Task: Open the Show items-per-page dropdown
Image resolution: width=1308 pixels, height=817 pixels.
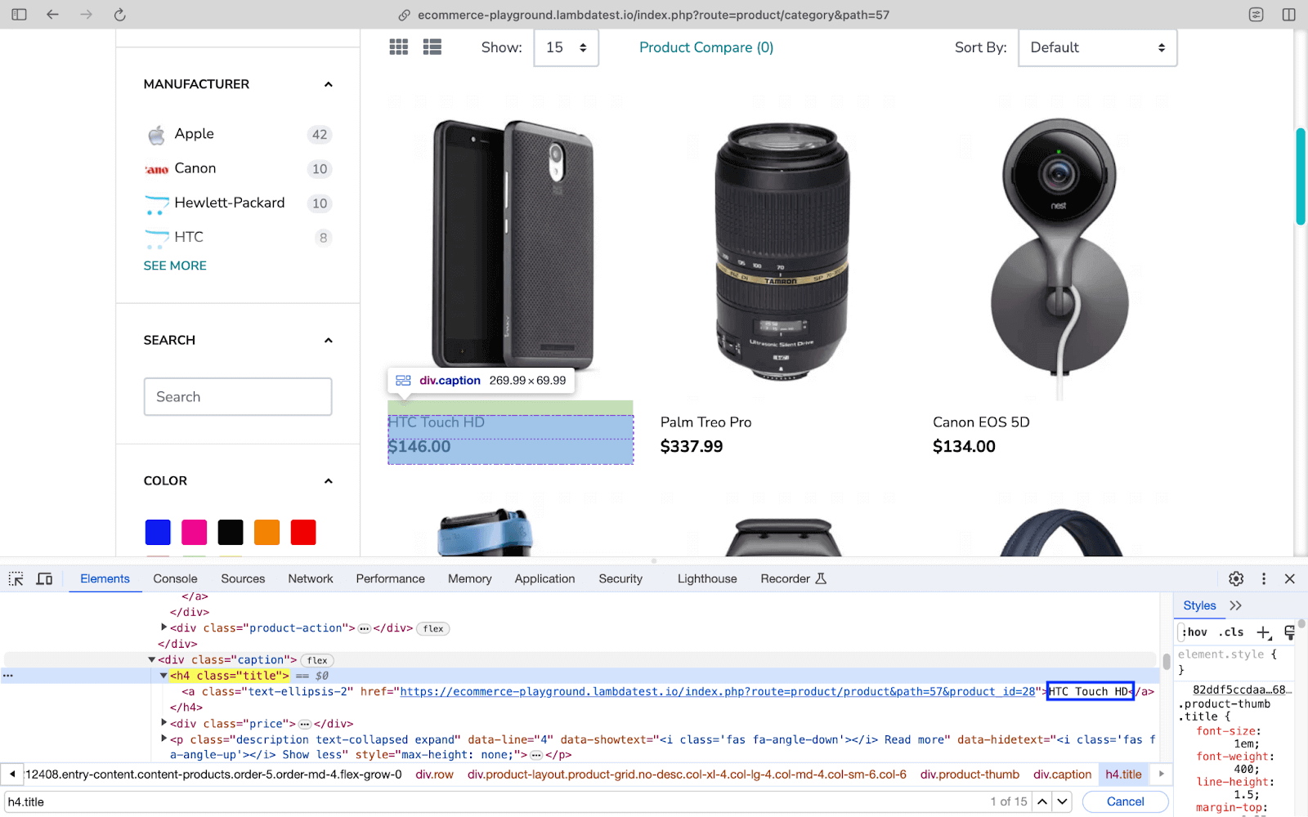Action: point(566,47)
